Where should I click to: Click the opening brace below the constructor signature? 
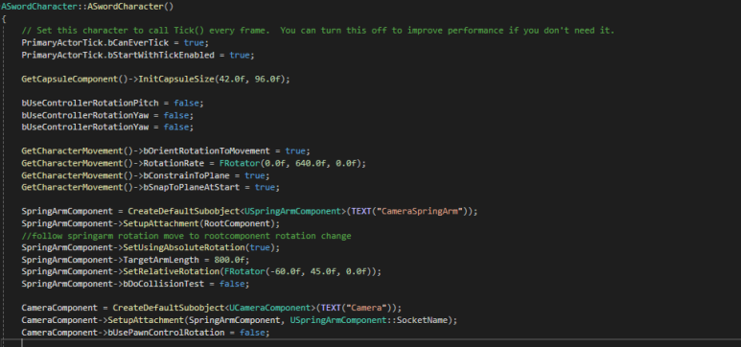[4, 19]
